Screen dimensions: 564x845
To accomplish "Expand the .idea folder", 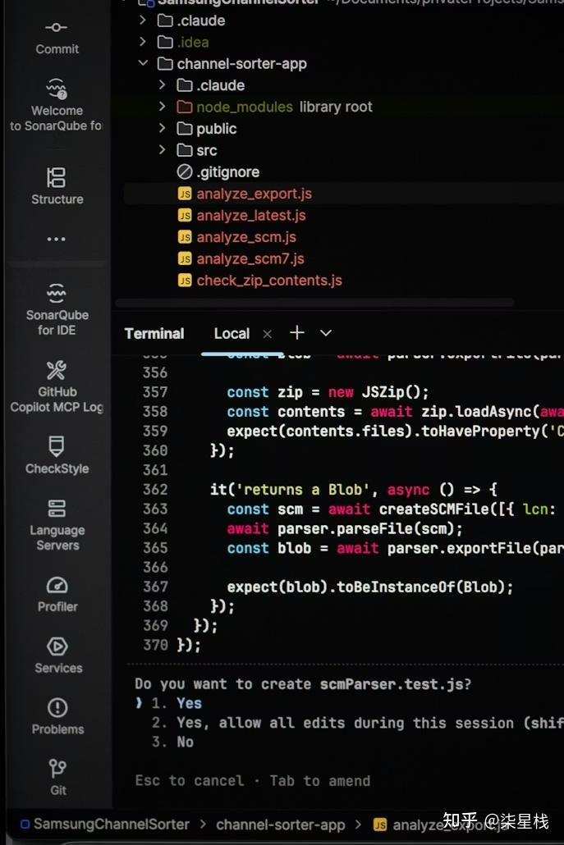I will click(142, 42).
